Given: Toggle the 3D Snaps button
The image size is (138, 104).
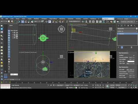Looking at the screenshot, I should coord(53,22).
